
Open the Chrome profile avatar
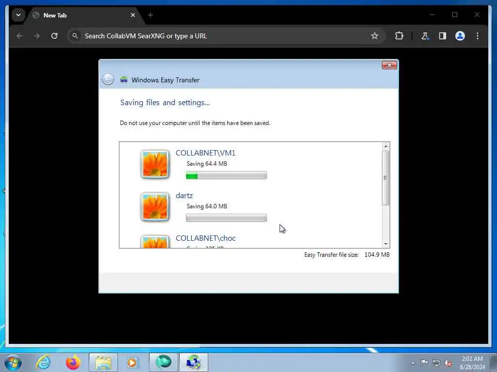pos(460,36)
